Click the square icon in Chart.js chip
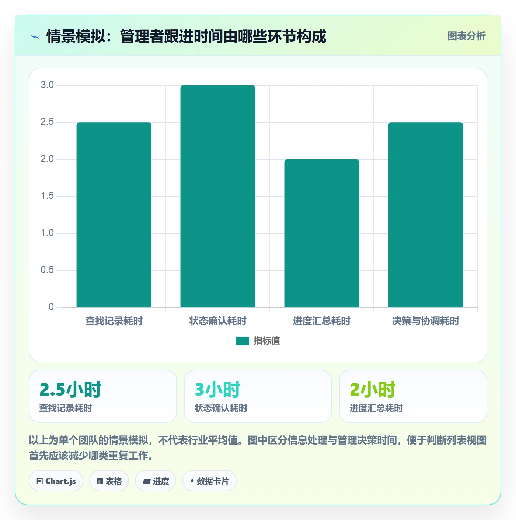 [x=40, y=481]
